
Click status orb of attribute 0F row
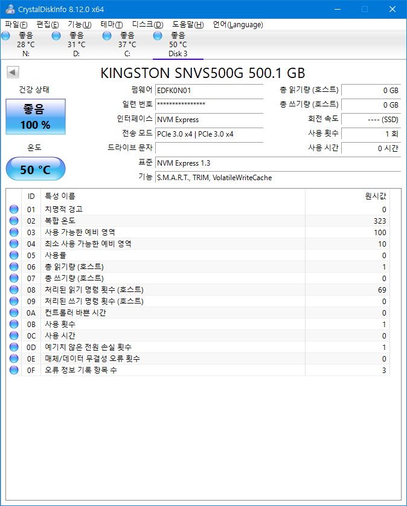(14, 370)
